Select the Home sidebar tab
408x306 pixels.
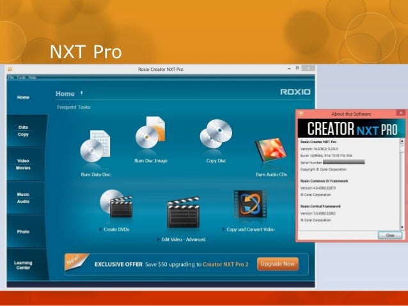tap(23, 97)
